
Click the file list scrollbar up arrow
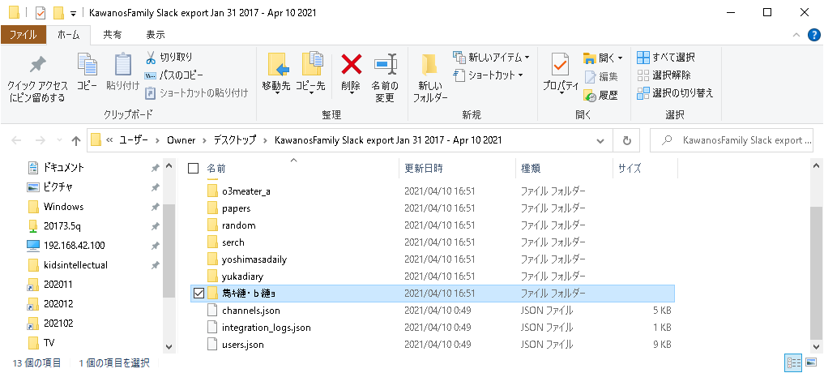pos(818,166)
